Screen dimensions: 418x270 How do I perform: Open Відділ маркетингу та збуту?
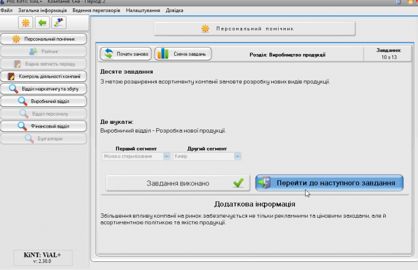click(x=44, y=89)
